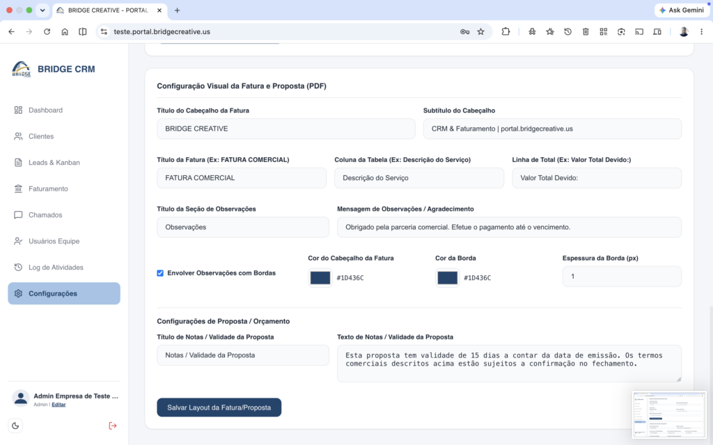Viewport: 713px width, 445px height.
Task: Click the address bar URL
Action: [162, 32]
